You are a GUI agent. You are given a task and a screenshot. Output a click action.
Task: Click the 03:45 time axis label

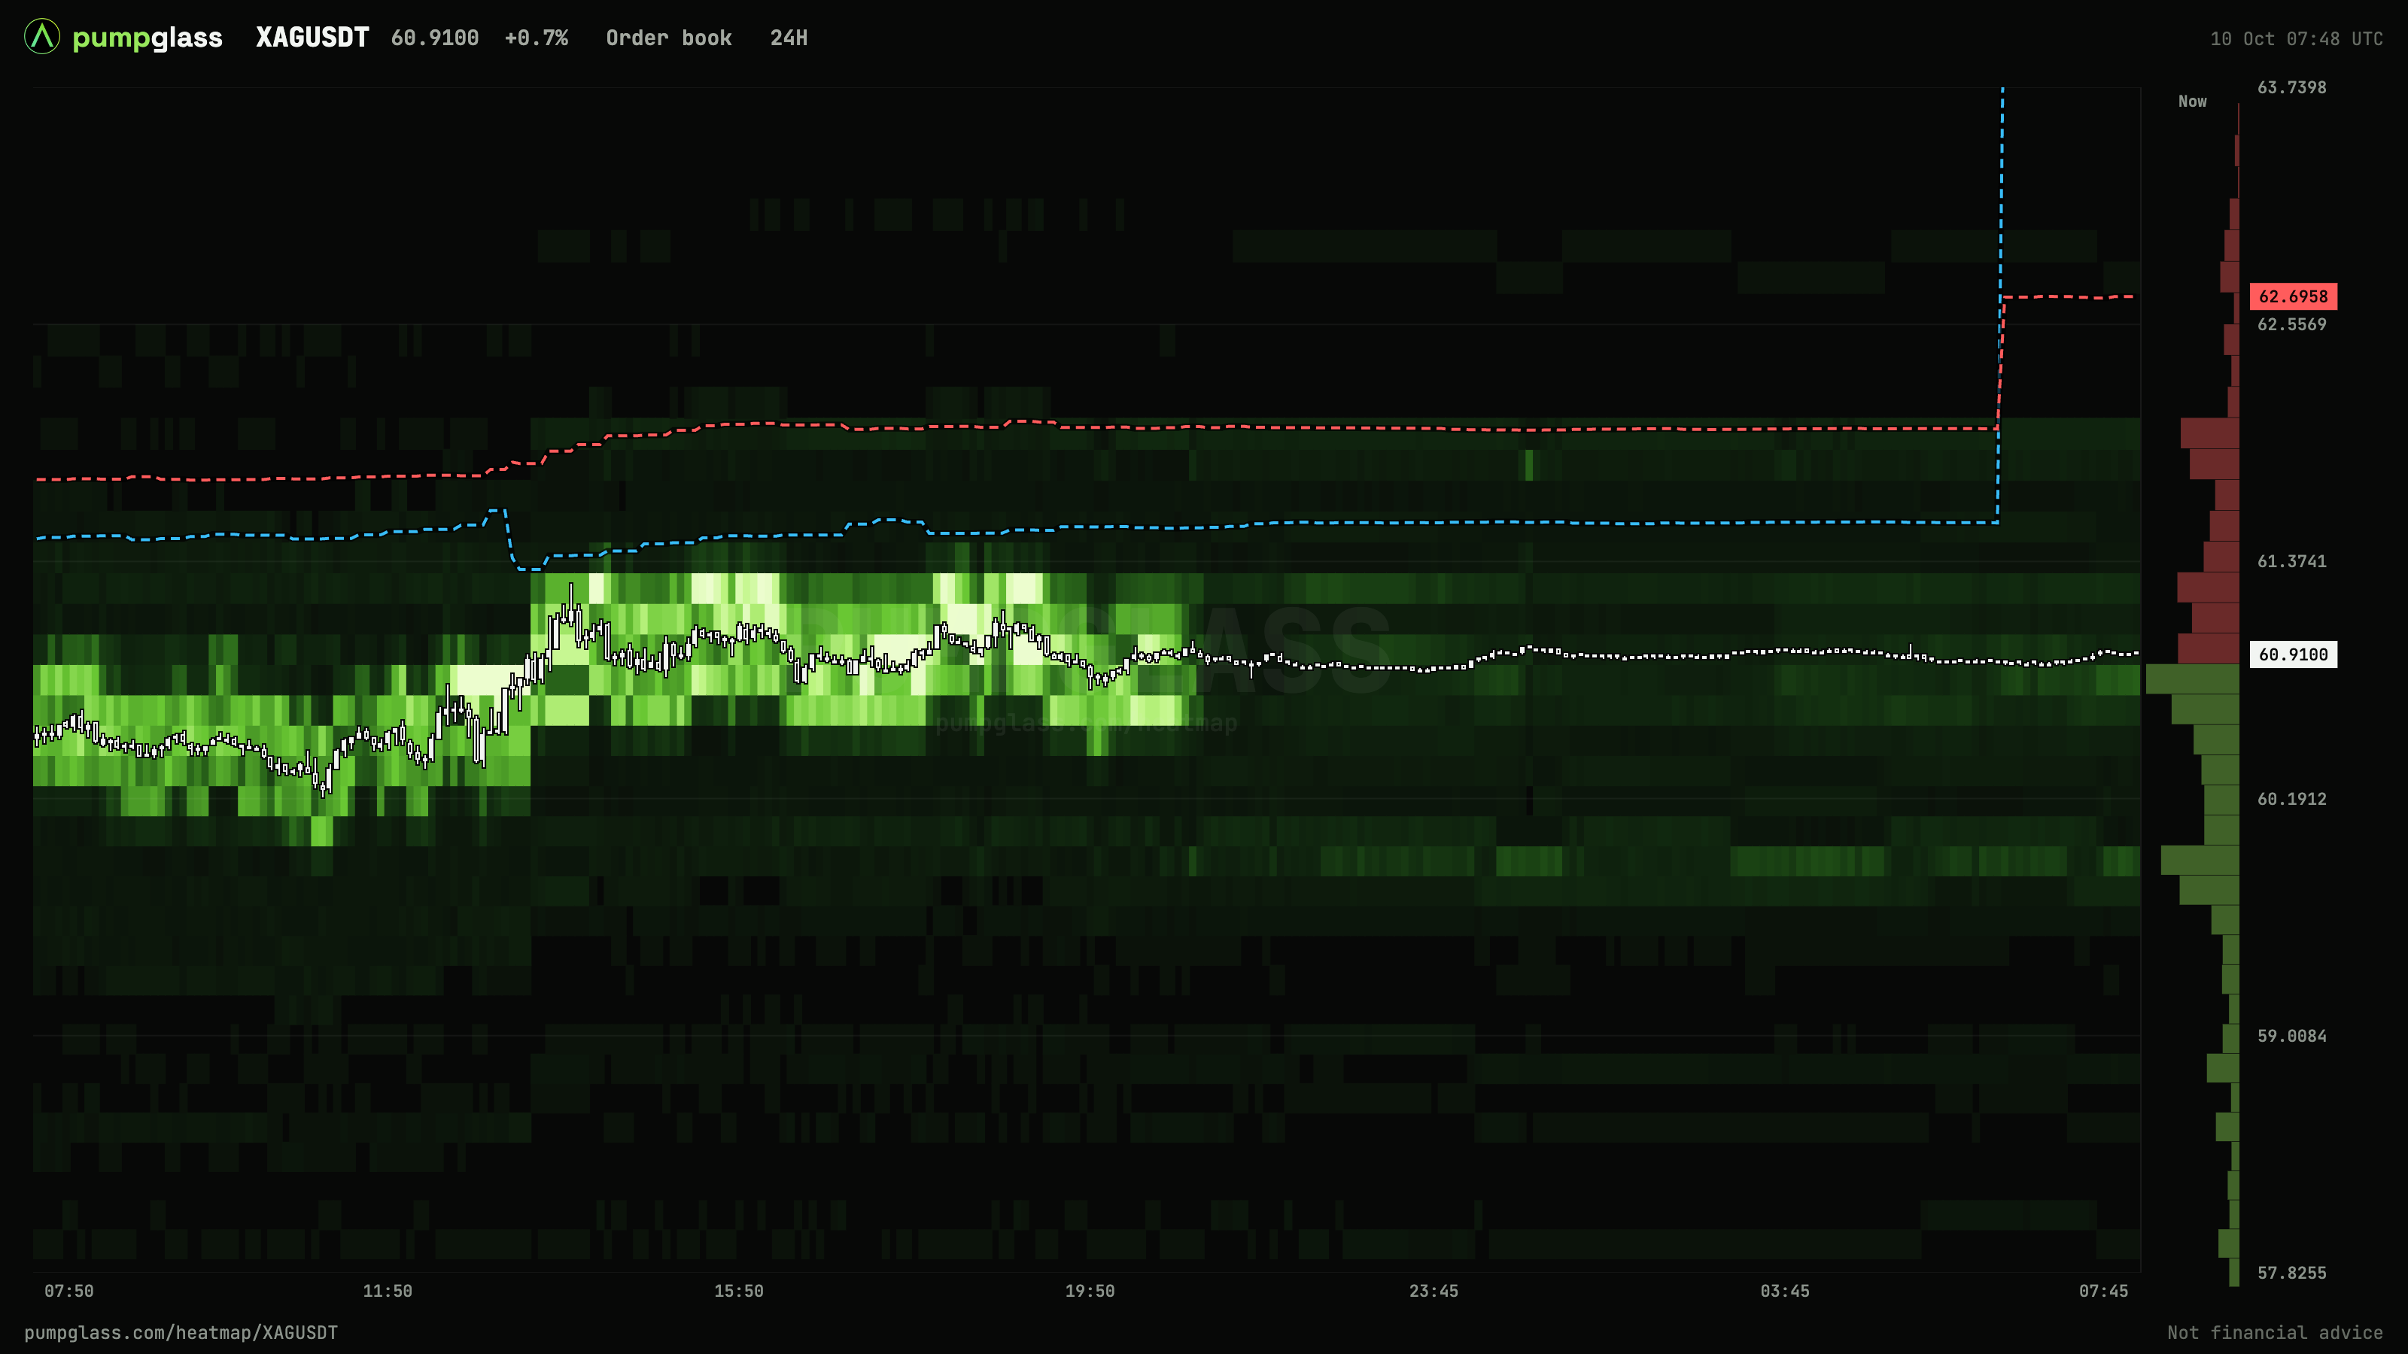click(1786, 1292)
